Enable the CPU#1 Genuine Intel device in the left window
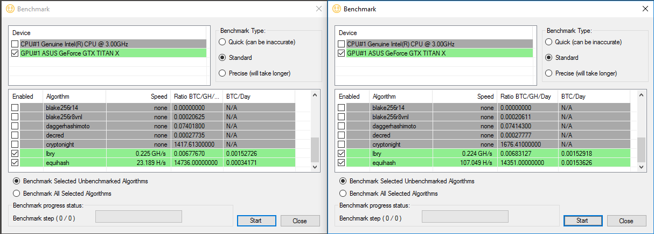This screenshot has width=654, height=234. (x=15, y=44)
